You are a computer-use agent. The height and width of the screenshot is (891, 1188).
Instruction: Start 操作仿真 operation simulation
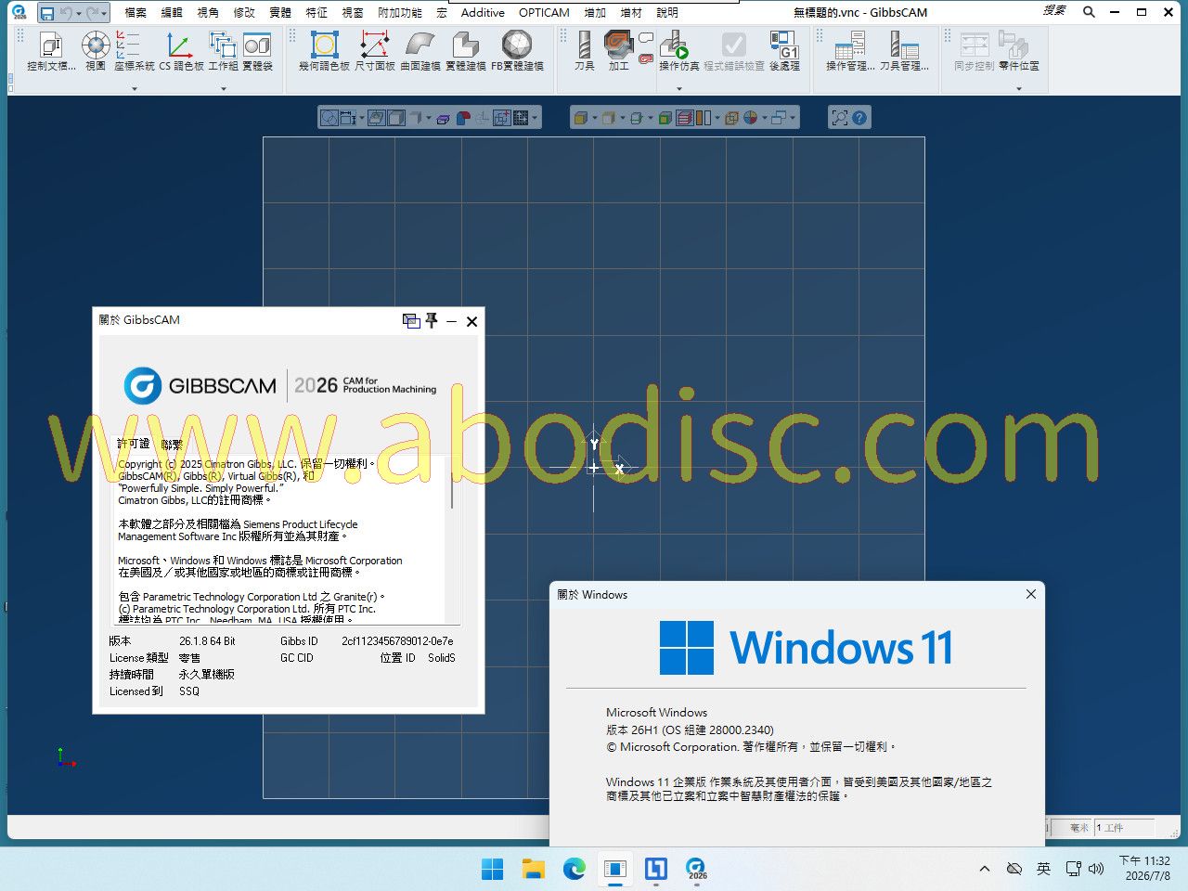[678, 51]
